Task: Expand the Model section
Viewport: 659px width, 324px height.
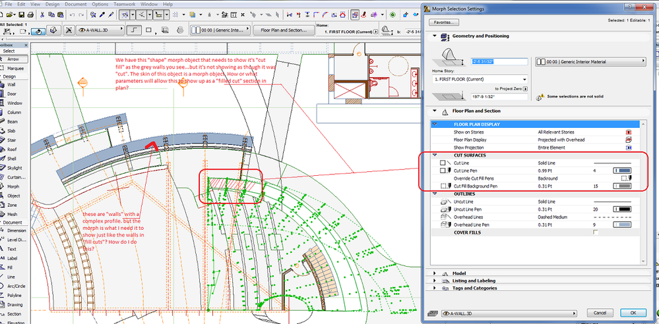Action: (458, 273)
